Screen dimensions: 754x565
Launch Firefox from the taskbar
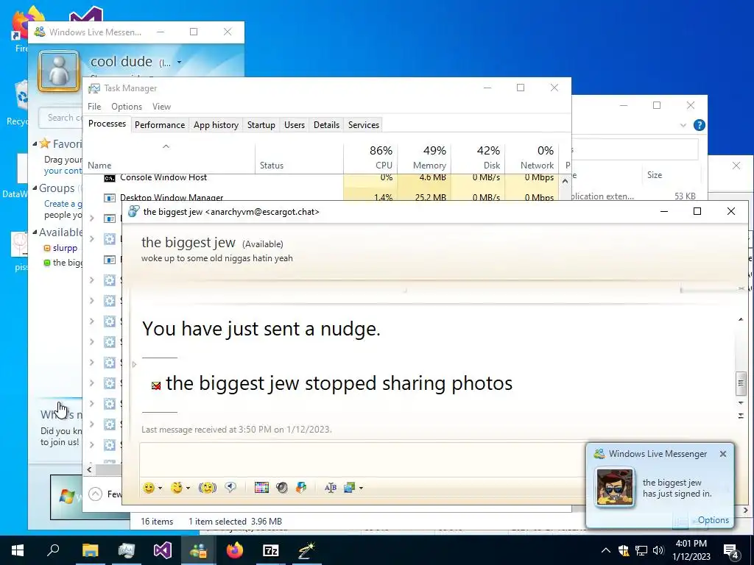coord(235,550)
